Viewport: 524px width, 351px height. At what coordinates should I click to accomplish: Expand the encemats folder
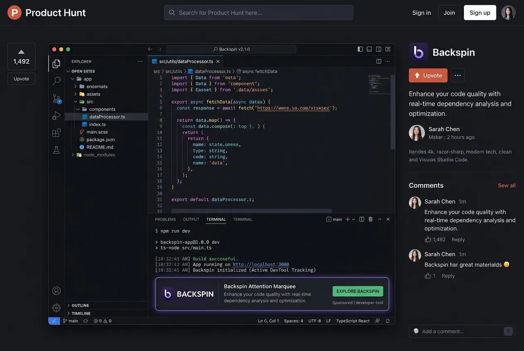tap(75, 87)
